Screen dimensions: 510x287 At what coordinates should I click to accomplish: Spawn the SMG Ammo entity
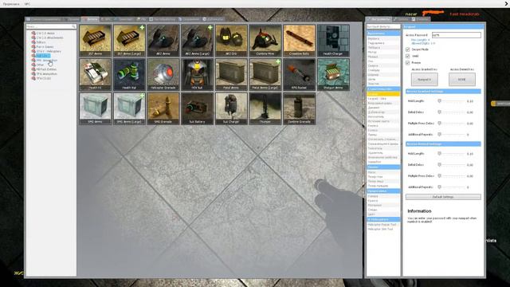pyautogui.click(x=96, y=108)
